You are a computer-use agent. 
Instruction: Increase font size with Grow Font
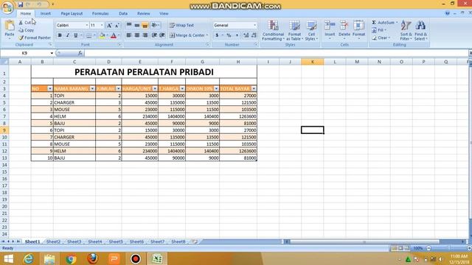coord(109,26)
